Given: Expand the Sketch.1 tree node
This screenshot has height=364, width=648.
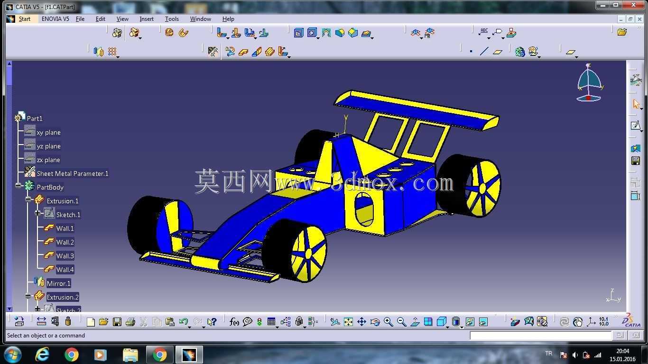Looking at the screenshot, I should [x=37, y=214].
